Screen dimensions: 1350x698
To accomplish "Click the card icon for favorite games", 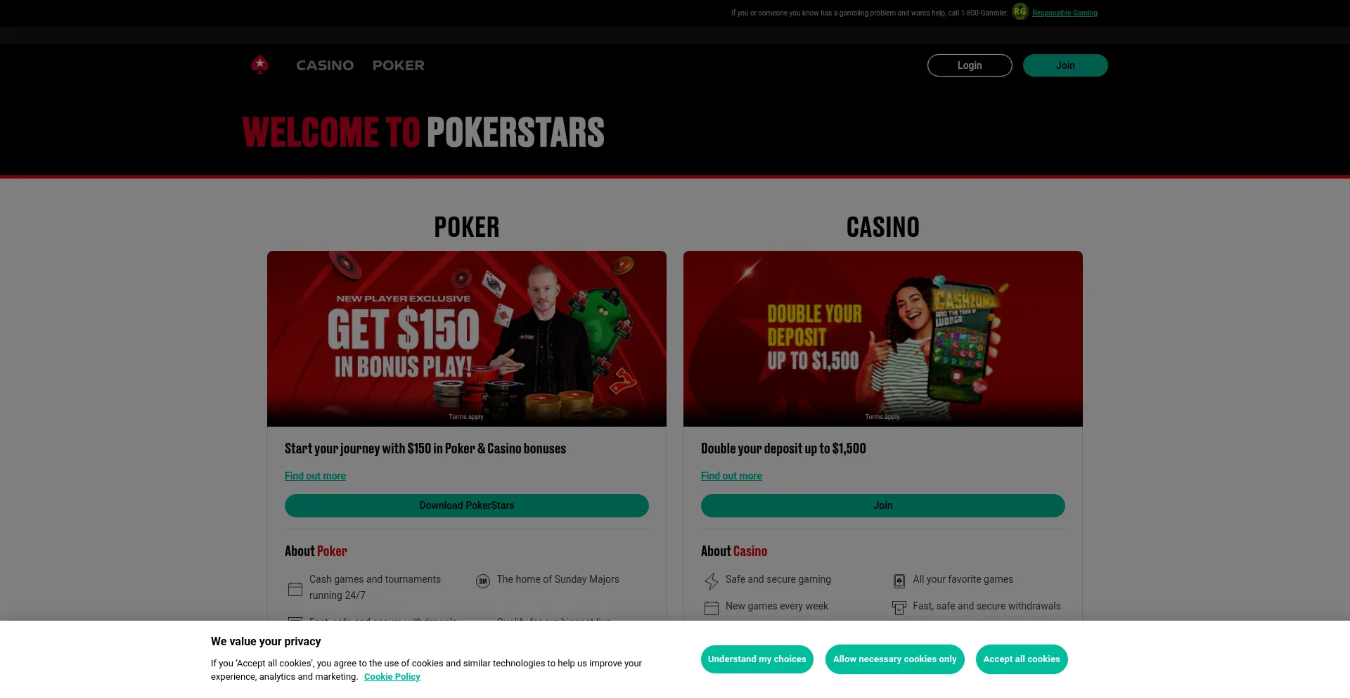I will pos(899,581).
